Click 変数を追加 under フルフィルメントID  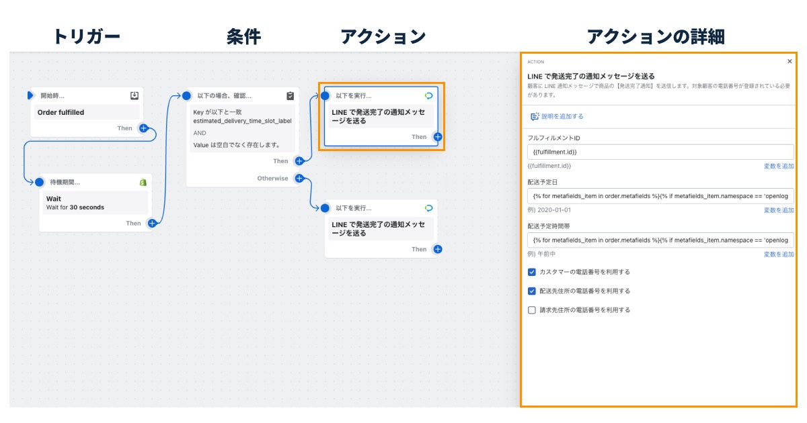pyautogui.click(x=778, y=165)
